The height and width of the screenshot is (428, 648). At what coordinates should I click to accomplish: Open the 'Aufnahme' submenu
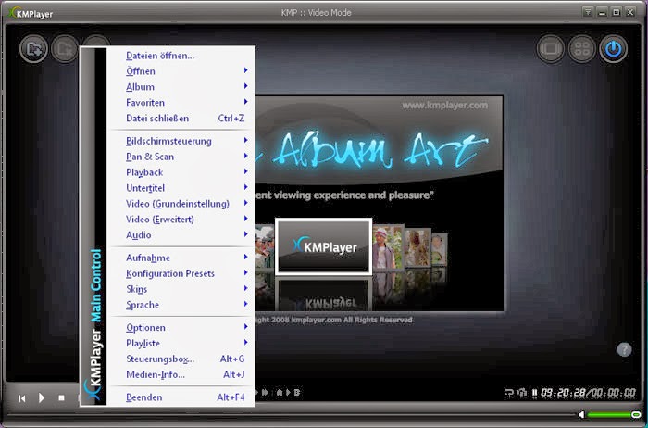(181, 258)
